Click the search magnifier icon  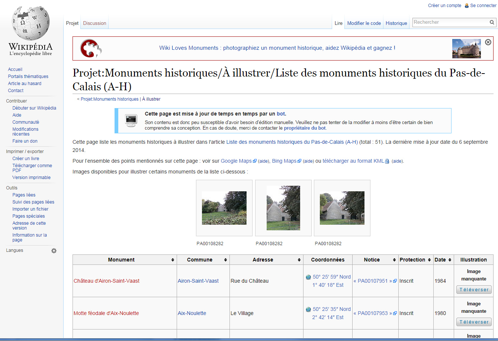click(x=492, y=22)
